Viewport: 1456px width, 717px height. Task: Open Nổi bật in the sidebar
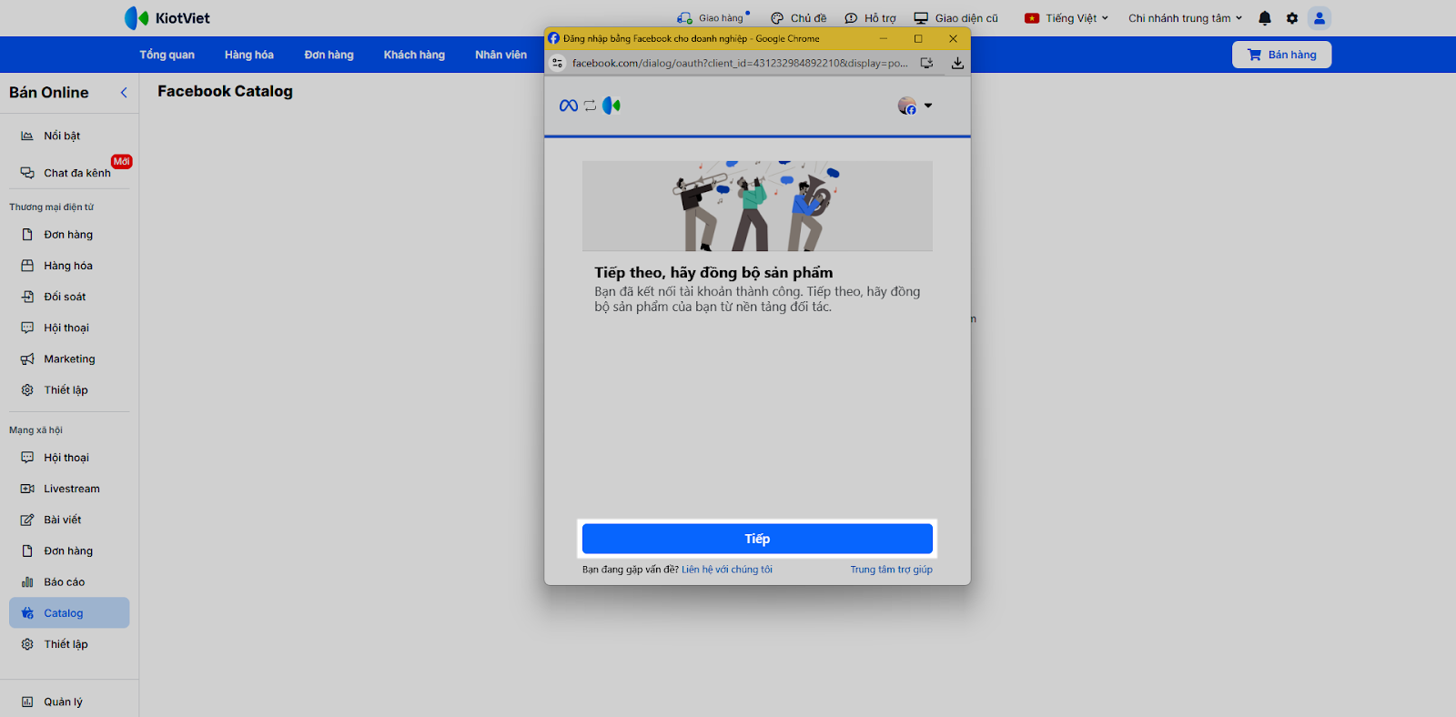click(69, 136)
